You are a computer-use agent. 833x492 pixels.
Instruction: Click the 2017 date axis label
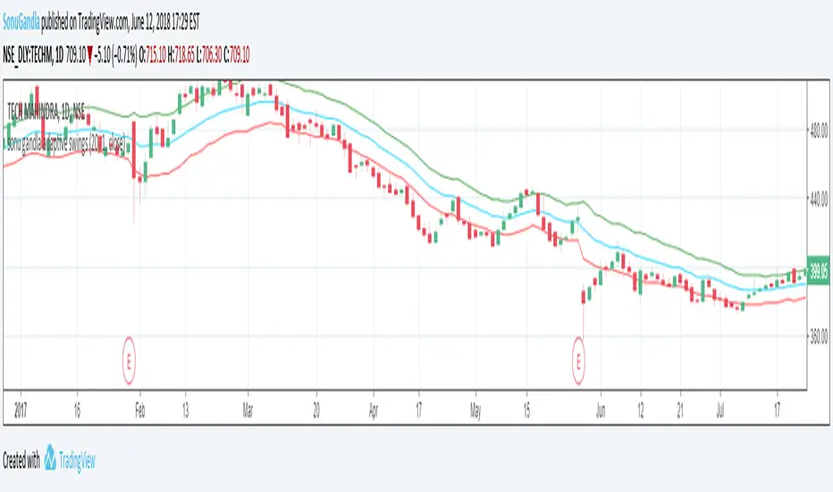coord(21,411)
